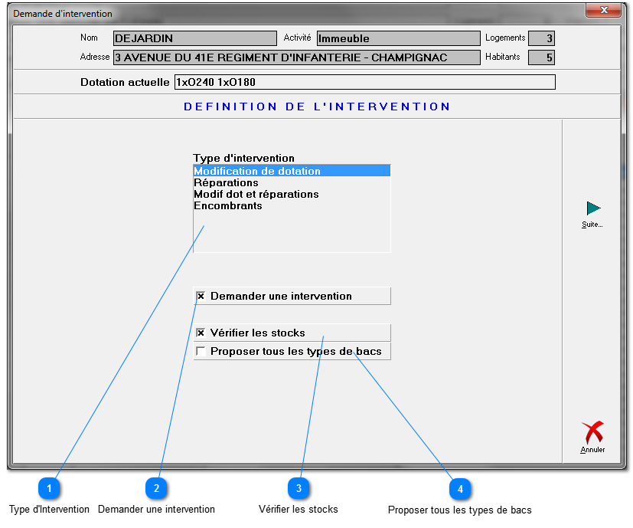The width and height of the screenshot is (633, 528).
Task: Disable the Vérifier les stocks checkbox
Action: (x=201, y=333)
